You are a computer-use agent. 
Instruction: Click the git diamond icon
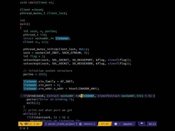[116, 124]
